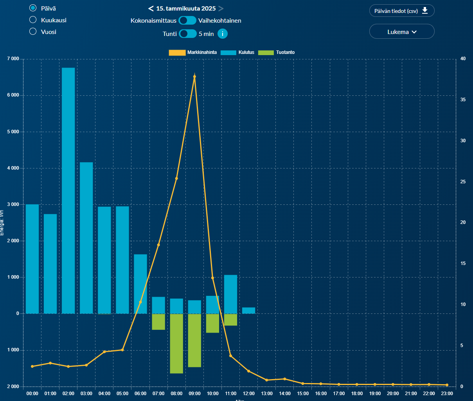
Task: Select the Päivä radio button
Action: [33, 8]
